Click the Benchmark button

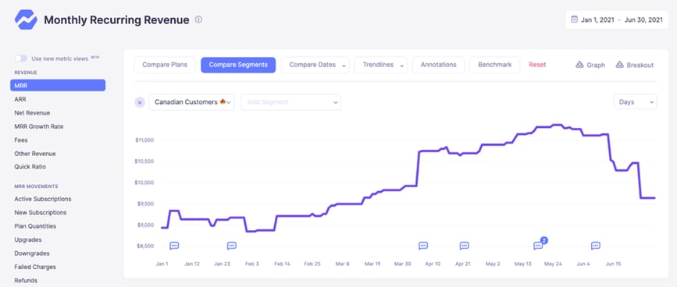[x=495, y=65]
